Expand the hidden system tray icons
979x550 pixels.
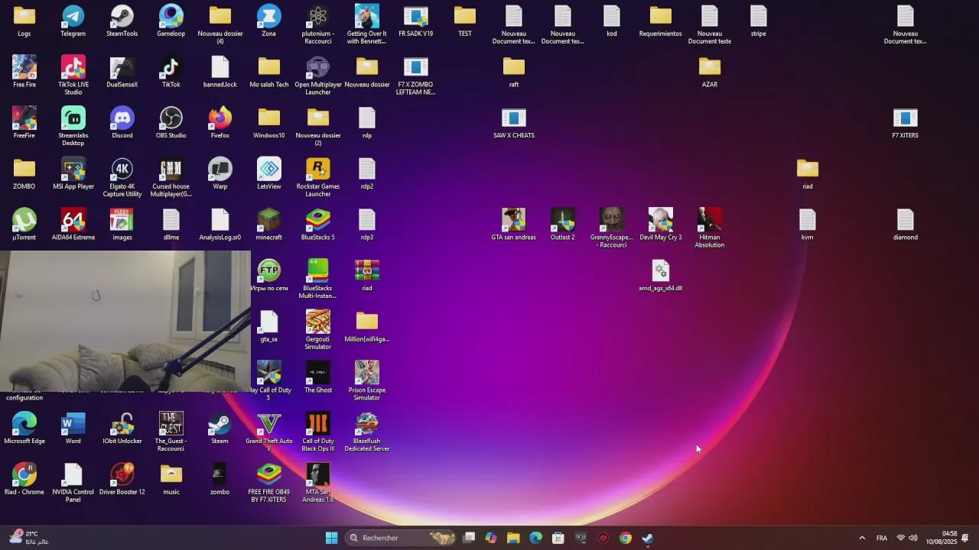pos(862,538)
